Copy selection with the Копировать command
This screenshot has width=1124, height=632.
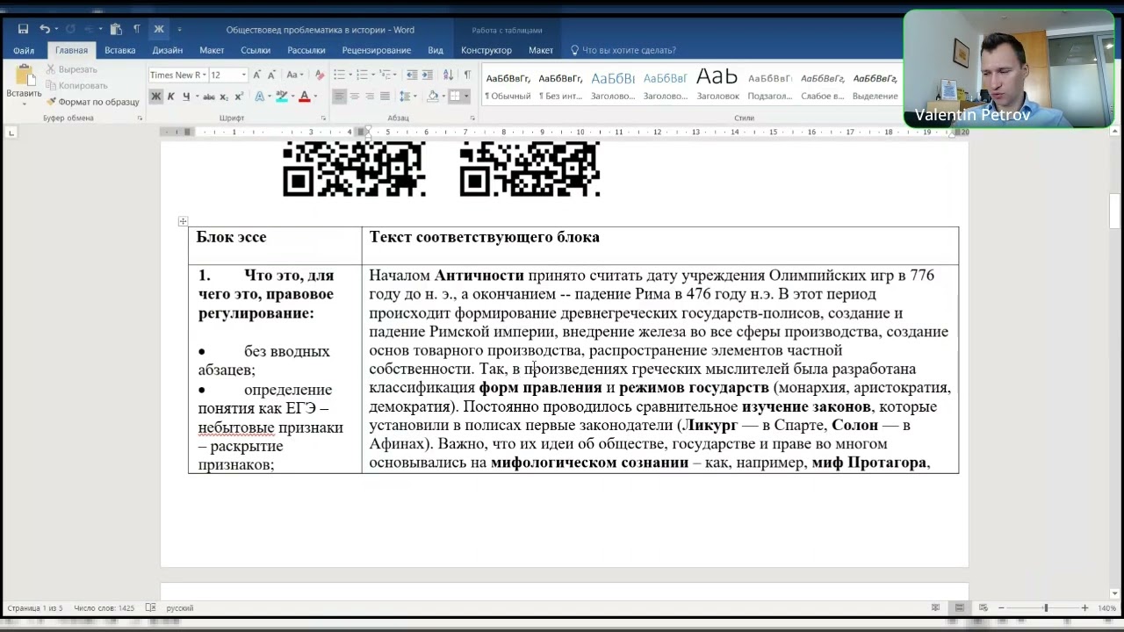click(x=76, y=85)
